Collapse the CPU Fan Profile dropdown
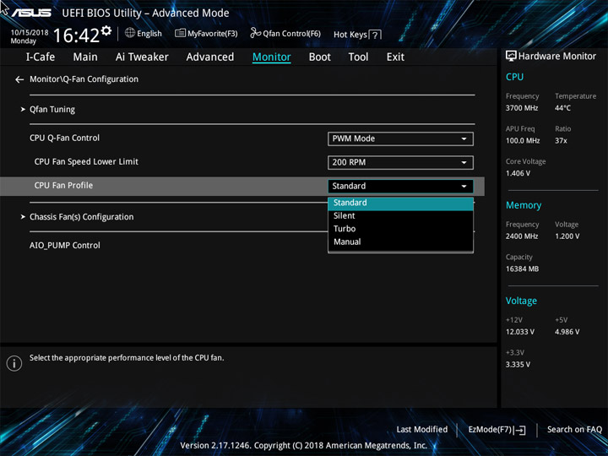This screenshot has height=456, width=608. 400,186
